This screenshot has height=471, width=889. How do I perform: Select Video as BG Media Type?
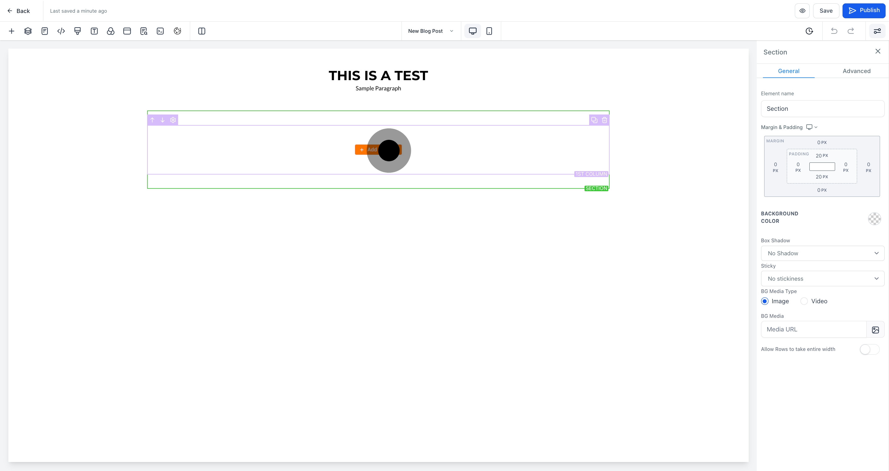(x=804, y=301)
